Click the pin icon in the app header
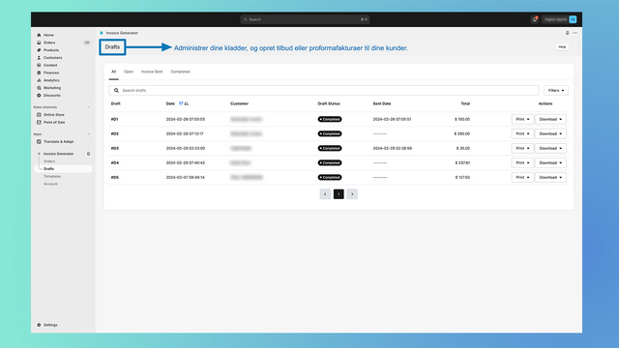619x348 pixels. pyautogui.click(x=568, y=33)
